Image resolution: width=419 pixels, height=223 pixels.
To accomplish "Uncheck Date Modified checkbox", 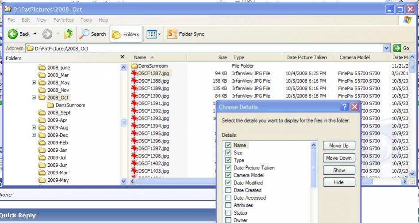I will point(228,182).
